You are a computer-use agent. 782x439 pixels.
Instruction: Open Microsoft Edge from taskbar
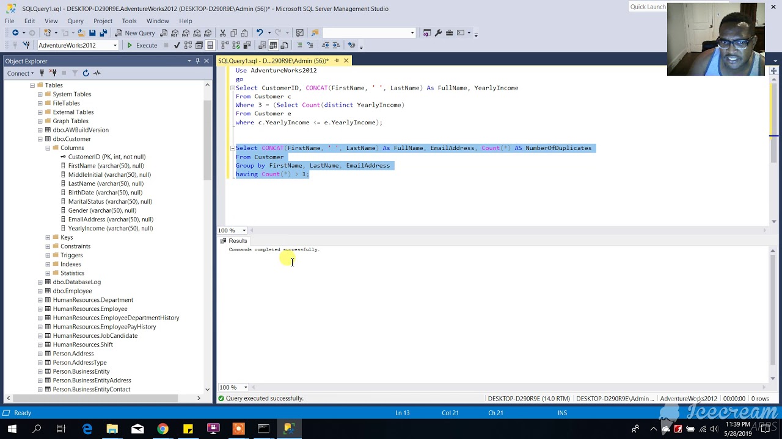pyautogui.click(x=87, y=429)
